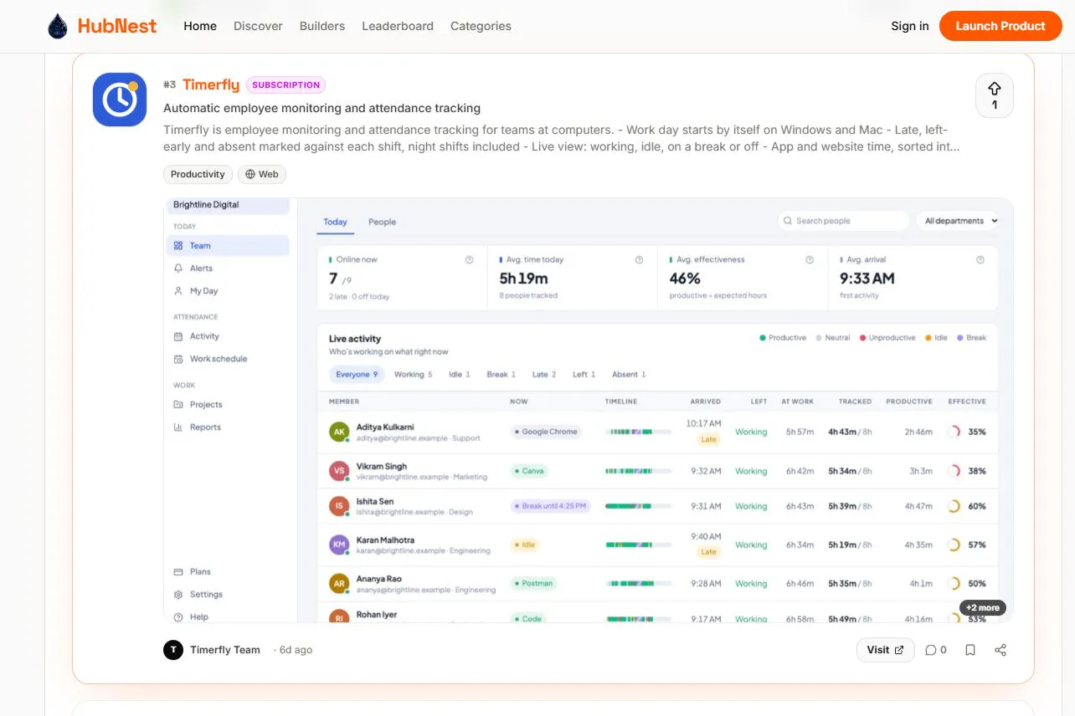Open the Builders section
Screen dimensions: 1075x716
click(x=322, y=26)
